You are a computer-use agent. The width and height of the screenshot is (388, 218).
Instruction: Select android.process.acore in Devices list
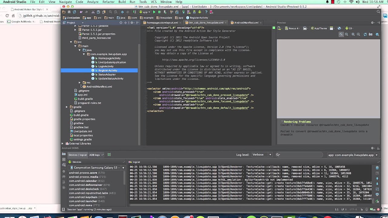[x=83, y=173]
